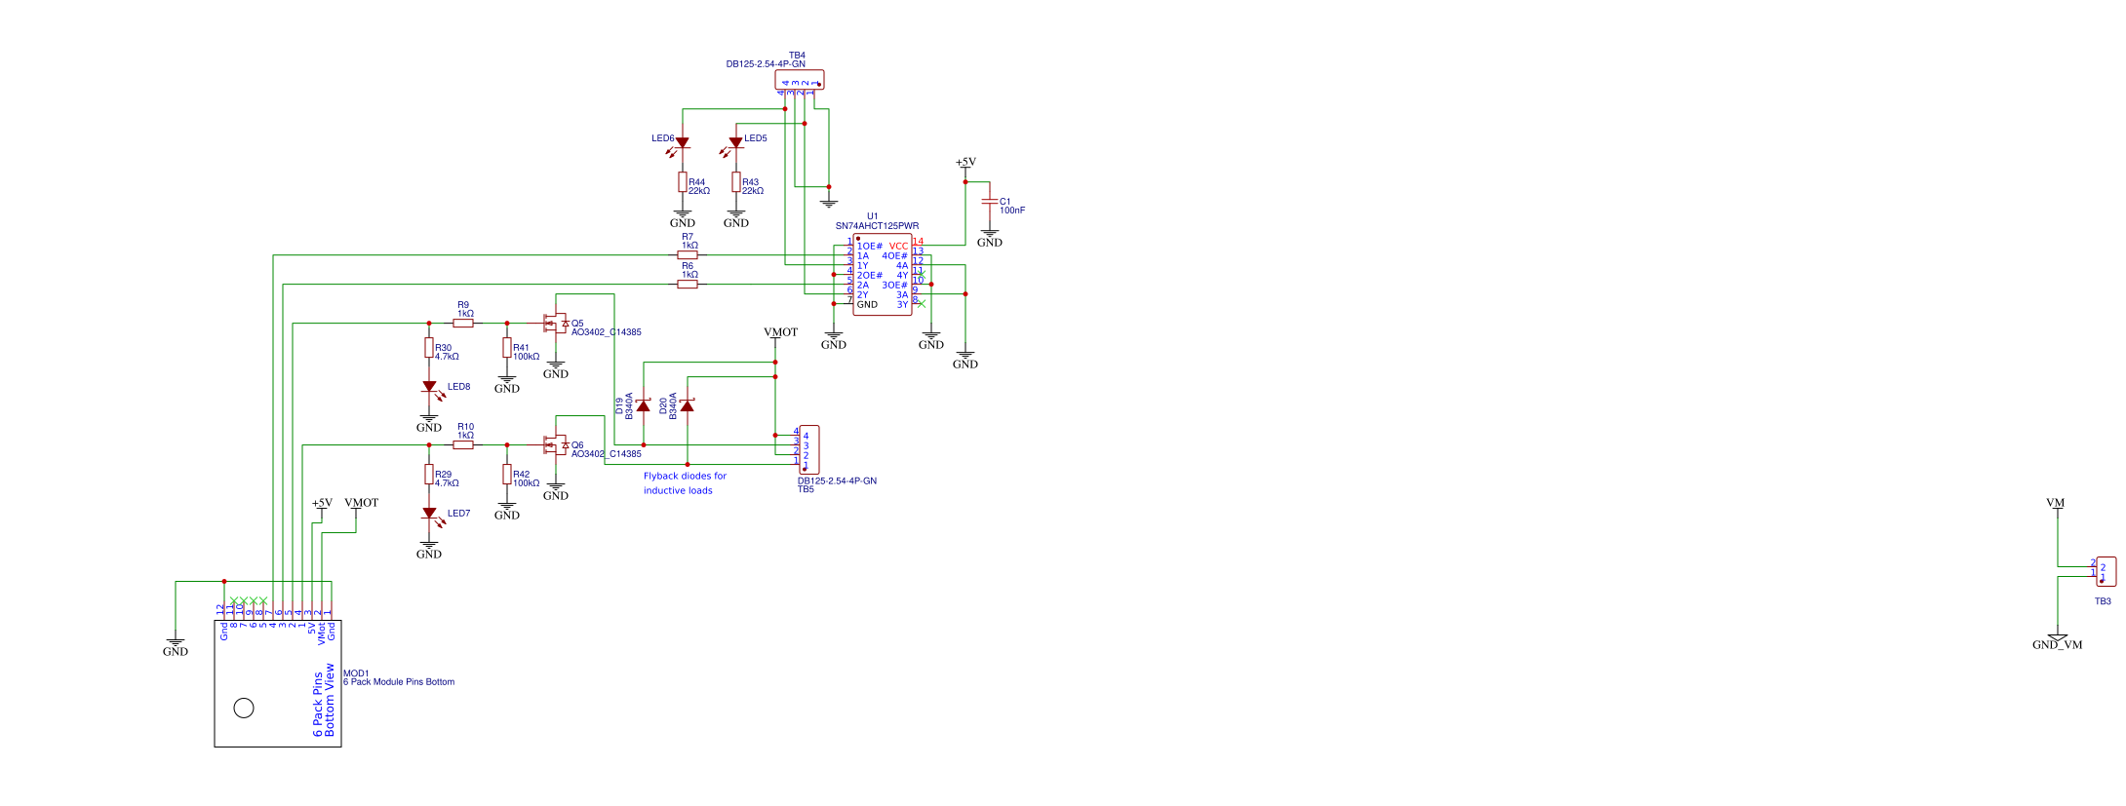Screen dimensions: 2126x806
Task: Select the R29 4.7kΩ resistor symbol
Action: click(x=429, y=475)
